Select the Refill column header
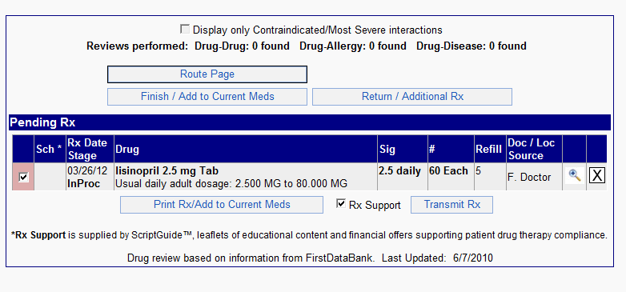The image size is (626, 292). click(x=490, y=149)
